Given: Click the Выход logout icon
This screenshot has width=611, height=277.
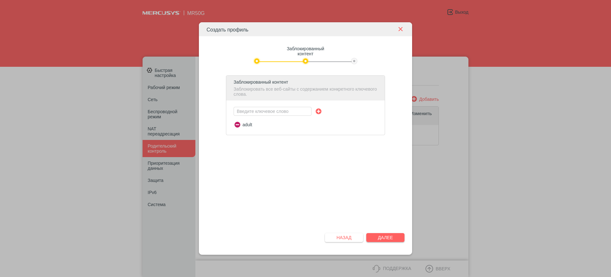Looking at the screenshot, I should [450, 12].
